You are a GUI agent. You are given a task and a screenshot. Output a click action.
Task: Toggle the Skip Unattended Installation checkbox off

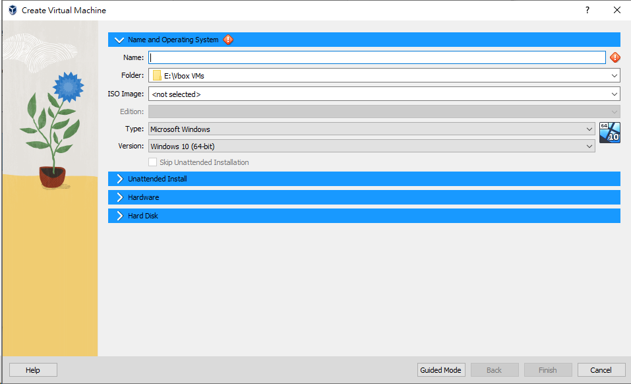click(152, 162)
